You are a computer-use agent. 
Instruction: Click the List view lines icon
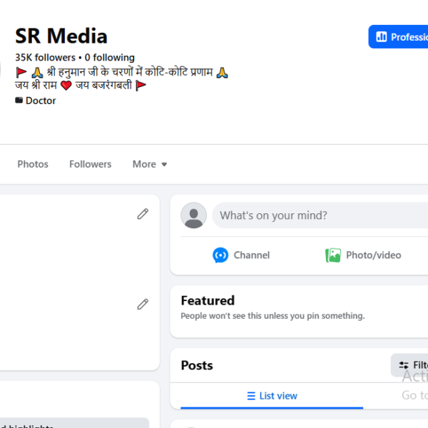[251, 396]
